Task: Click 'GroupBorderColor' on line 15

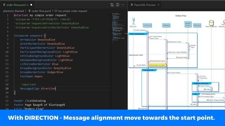Action: (33, 72)
